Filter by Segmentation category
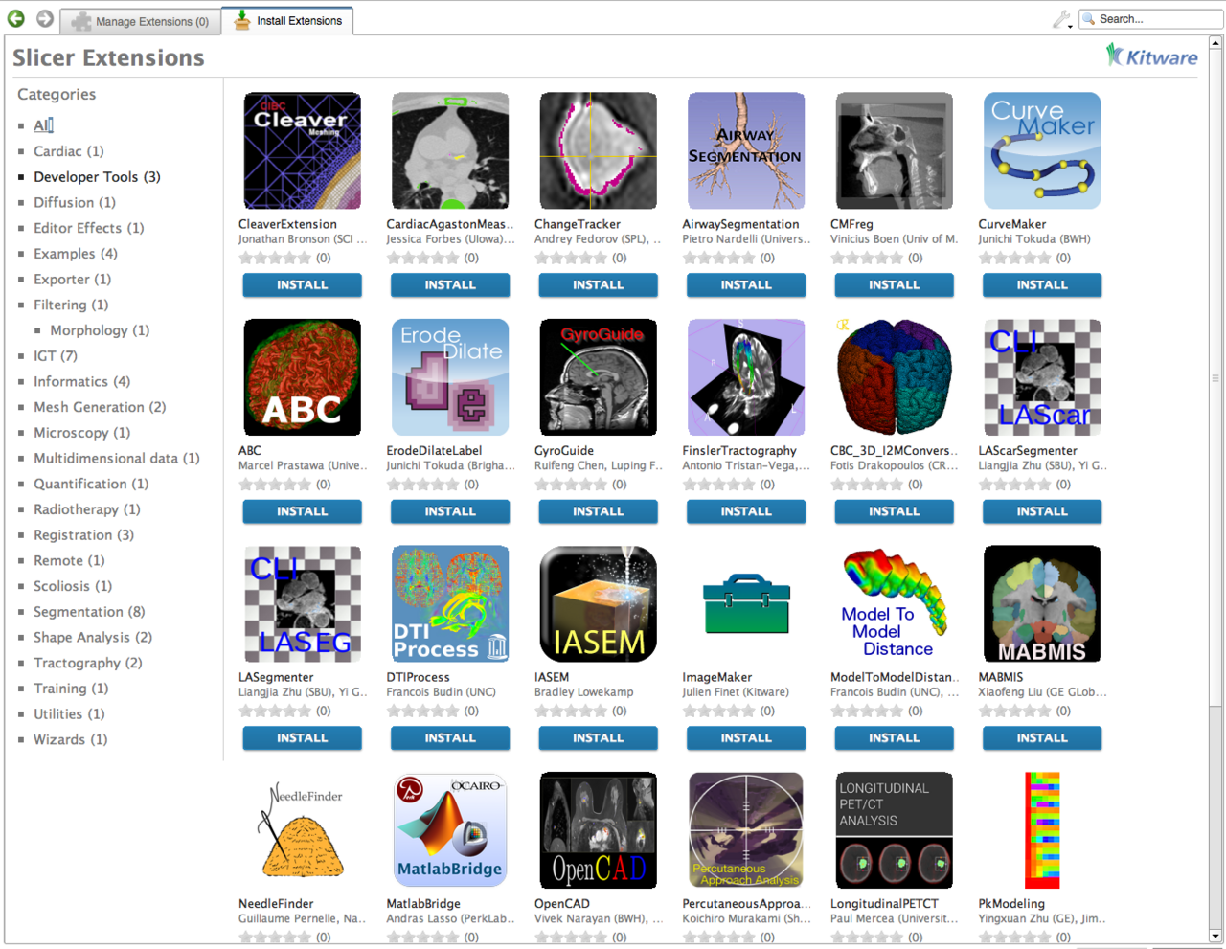1226x949 pixels. [89, 612]
